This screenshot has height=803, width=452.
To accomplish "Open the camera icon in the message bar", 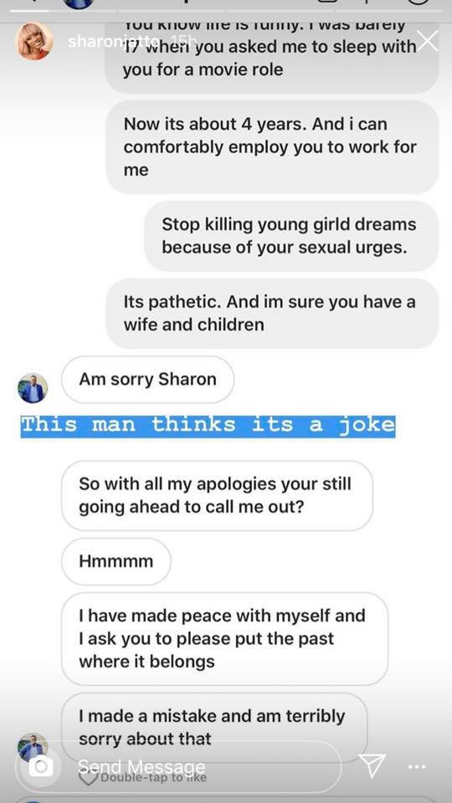I will [41, 766].
